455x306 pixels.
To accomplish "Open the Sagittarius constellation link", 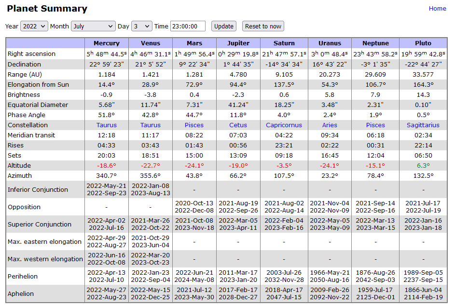I will point(423,125).
